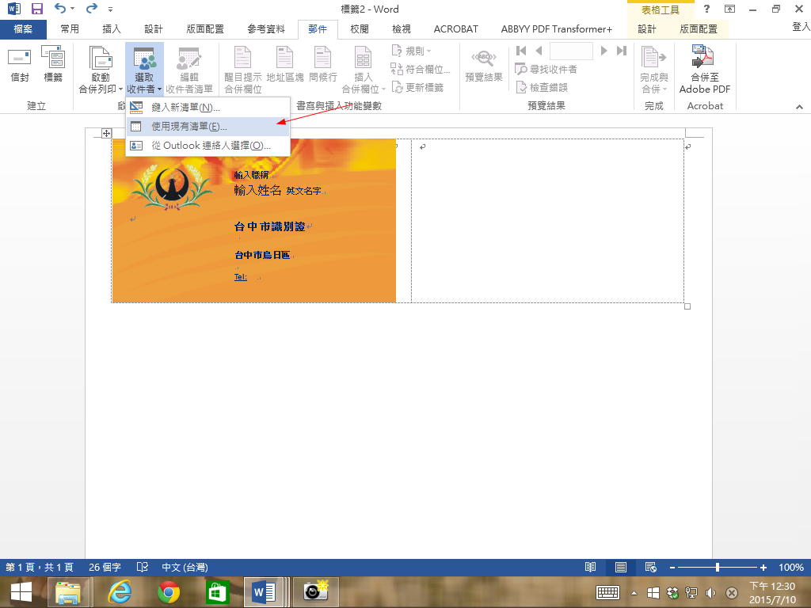
Task: Click the Save icon in quick access toolbar
Action: (36, 9)
